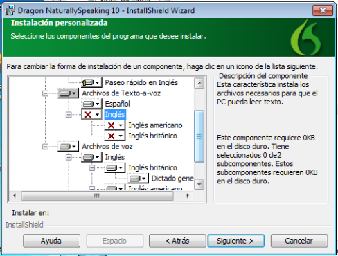Collapse the selected Inglés text-to-speech node
Viewport: 338px width, 256px height.
(69, 115)
